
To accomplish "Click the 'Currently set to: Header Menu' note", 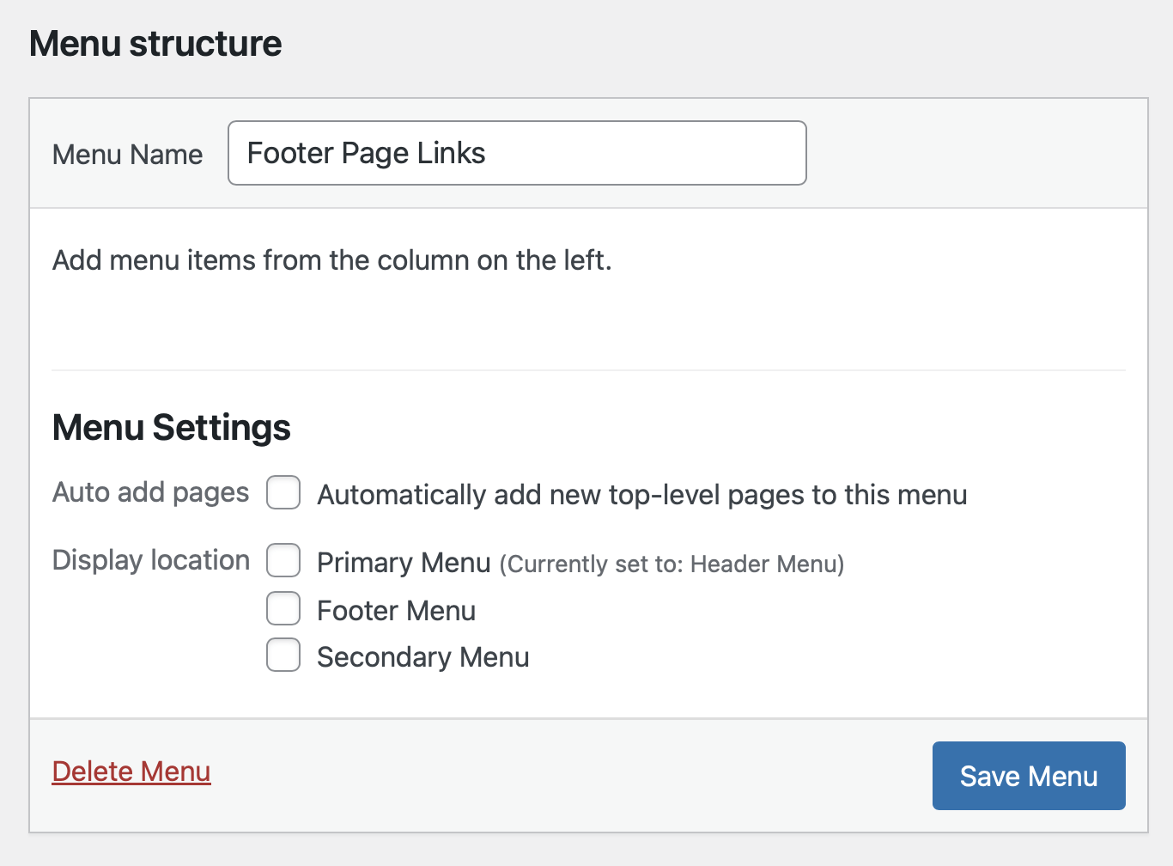I will click(672, 564).
